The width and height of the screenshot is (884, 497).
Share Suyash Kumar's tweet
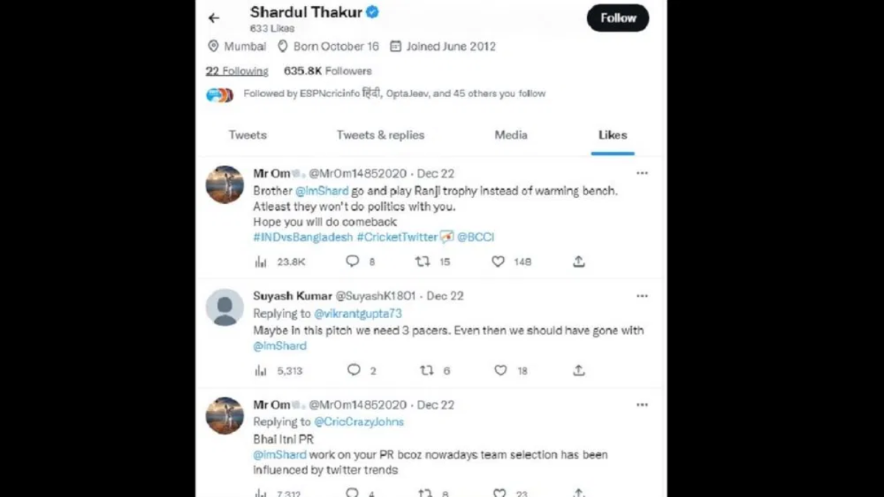point(579,370)
